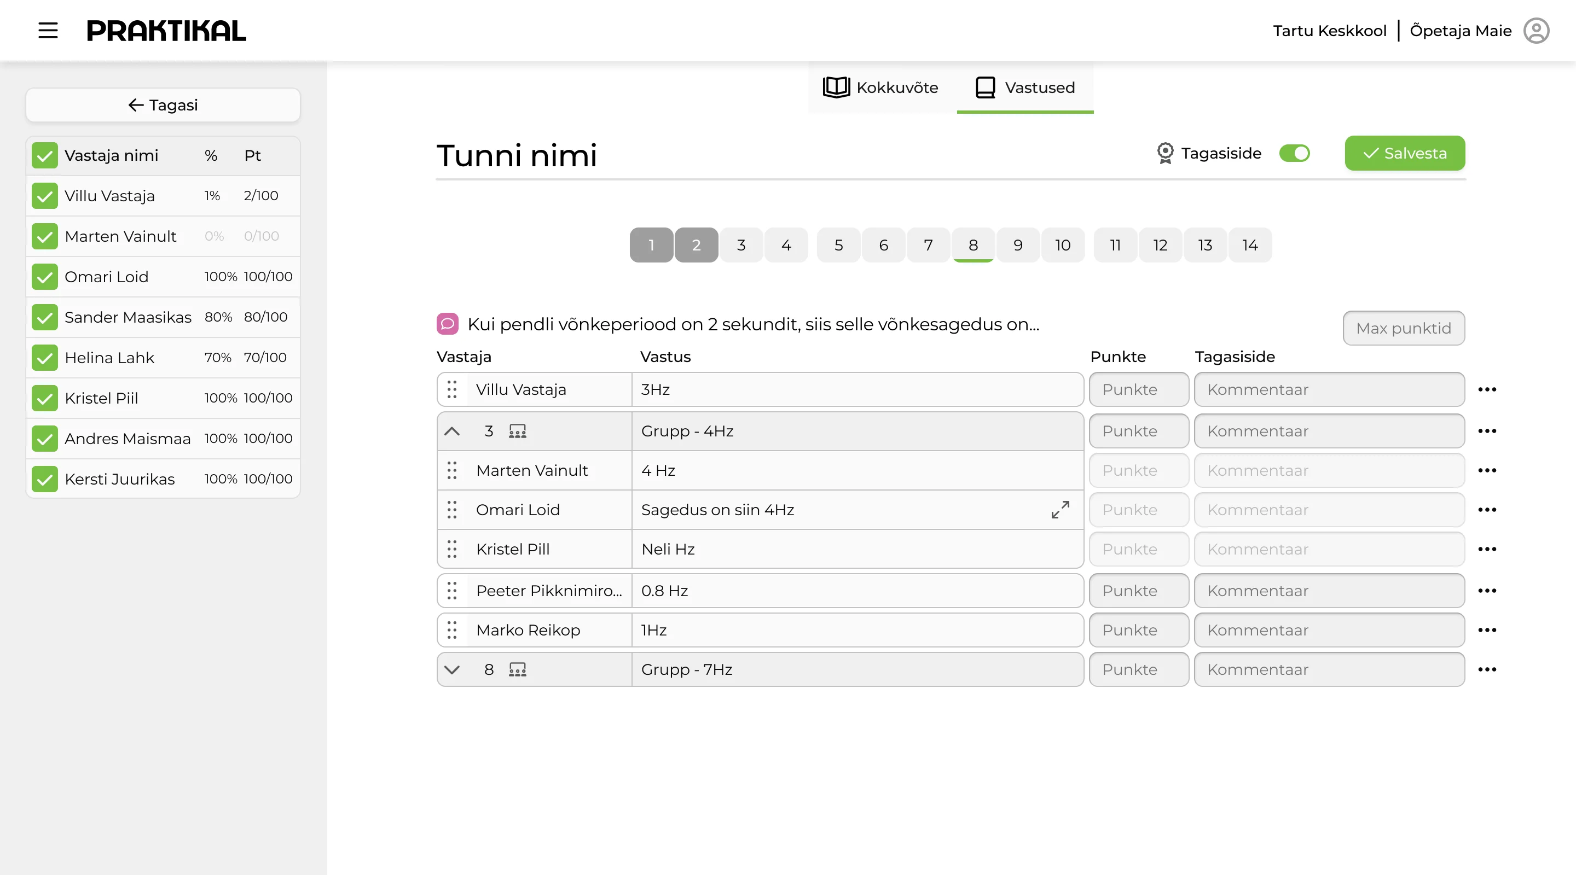Click group icon in Grupp - 7Hz row

(518, 669)
